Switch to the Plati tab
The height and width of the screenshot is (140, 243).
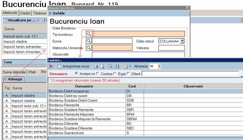tap(32, 72)
